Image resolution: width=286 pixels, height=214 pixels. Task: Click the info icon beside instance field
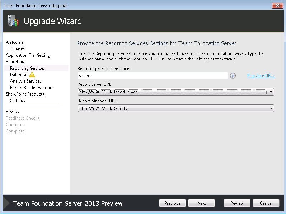(x=233, y=75)
